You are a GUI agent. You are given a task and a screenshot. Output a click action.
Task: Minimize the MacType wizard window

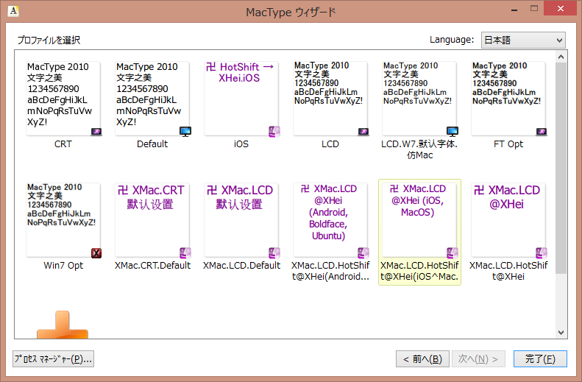pyautogui.click(x=514, y=10)
